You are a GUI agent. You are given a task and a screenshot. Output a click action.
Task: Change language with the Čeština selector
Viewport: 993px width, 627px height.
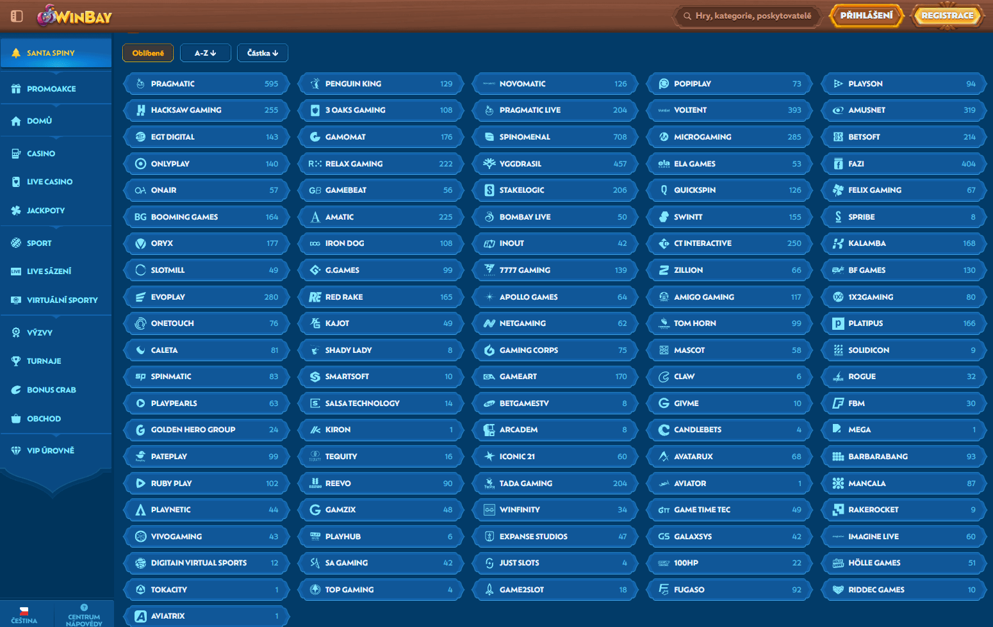point(24,615)
